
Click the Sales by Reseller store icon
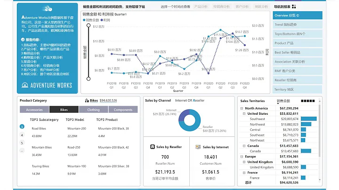click(x=153, y=147)
